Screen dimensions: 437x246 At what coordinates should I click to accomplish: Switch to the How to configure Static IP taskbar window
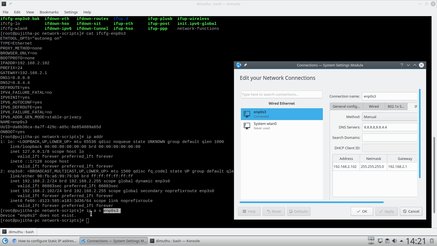coord(45,241)
